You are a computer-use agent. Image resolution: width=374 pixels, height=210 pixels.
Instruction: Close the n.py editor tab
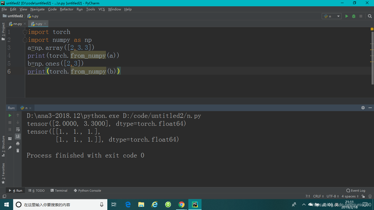[x=45, y=24]
